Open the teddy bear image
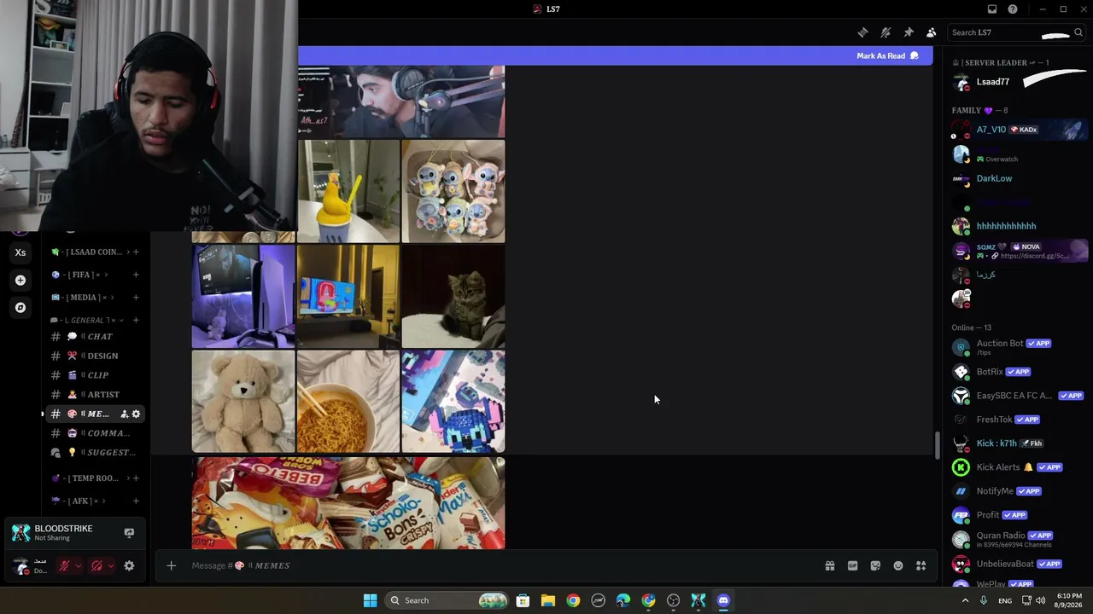The width and height of the screenshot is (1093, 614). click(243, 402)
